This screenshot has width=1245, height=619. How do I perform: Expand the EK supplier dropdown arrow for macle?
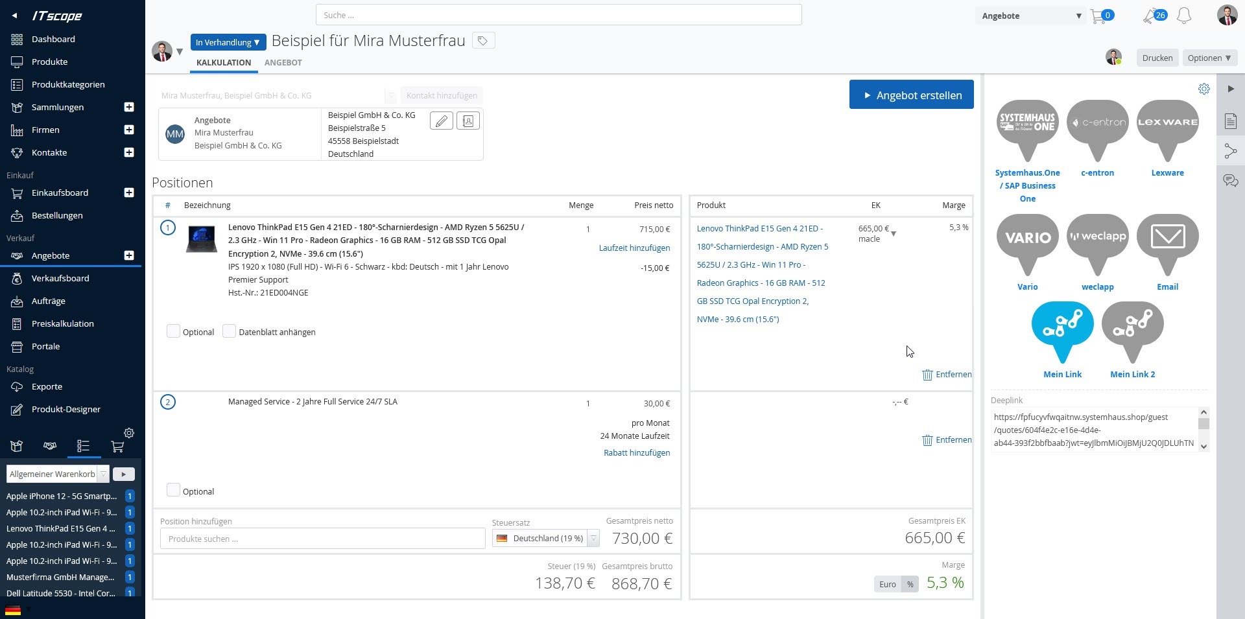894,233
